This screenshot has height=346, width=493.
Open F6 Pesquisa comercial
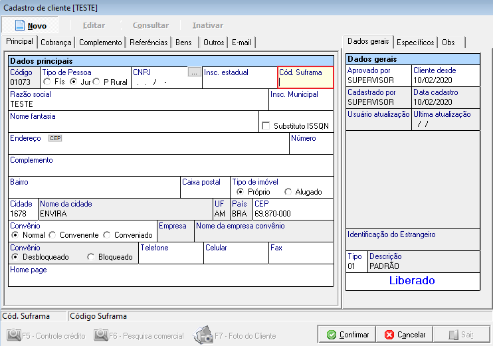tap(102, 335)
